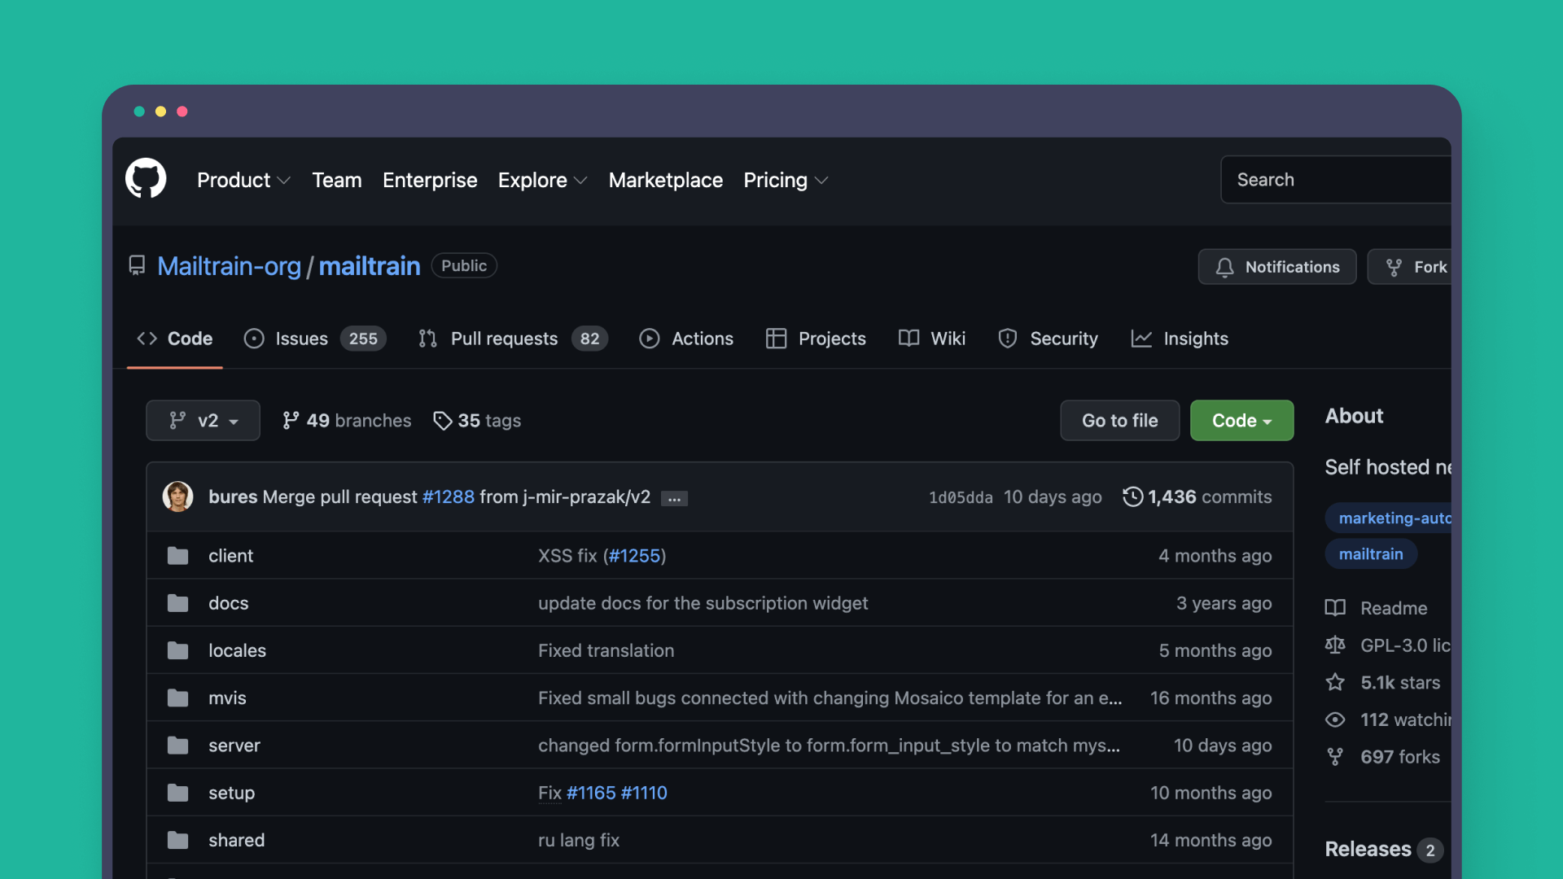This screenshot has width=1563, height=879.
Task: Click the client folder icon
Action: tap(177, 555)
